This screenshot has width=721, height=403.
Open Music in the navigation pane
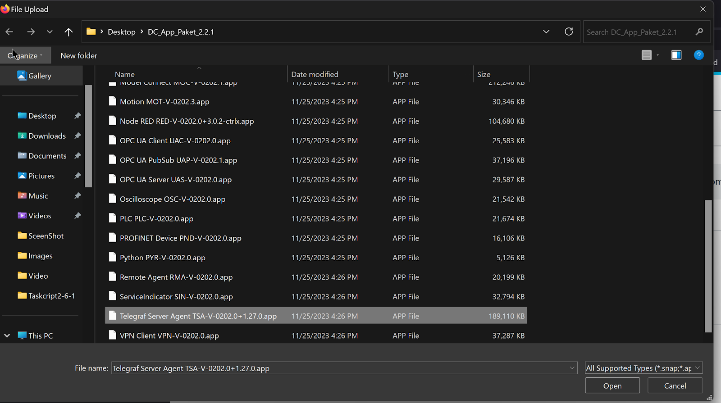38,196
